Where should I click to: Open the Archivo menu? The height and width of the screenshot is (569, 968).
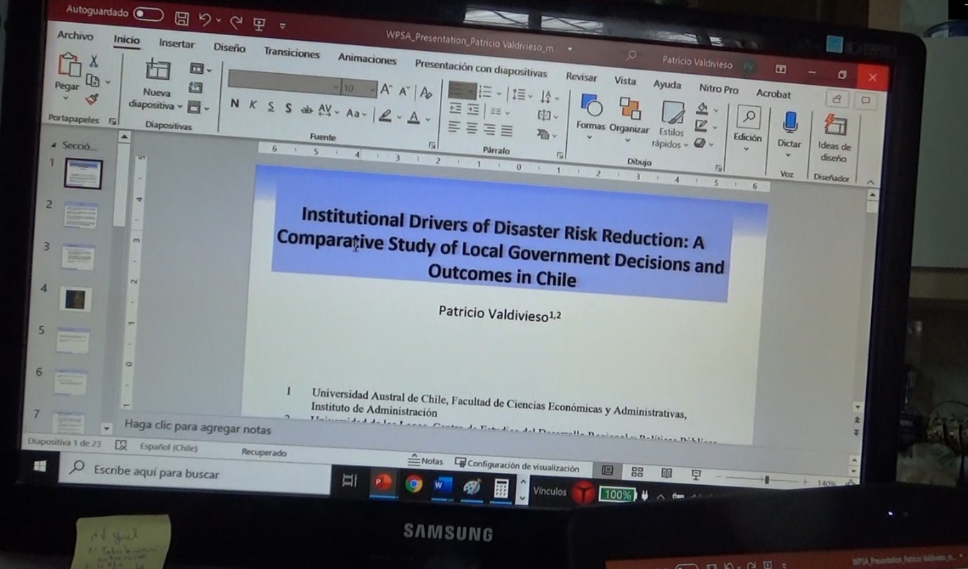(75, 36)
